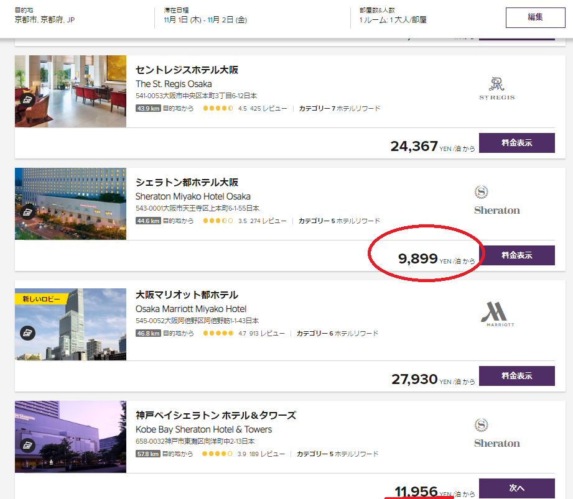The height and width of the screenshot is (499, 573).
Task: Click The St. Regis Osaka English name
Action: [x=174, y=84]
